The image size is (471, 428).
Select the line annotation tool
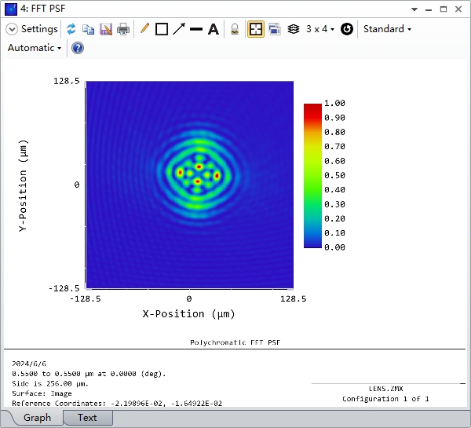coord(196,30)
